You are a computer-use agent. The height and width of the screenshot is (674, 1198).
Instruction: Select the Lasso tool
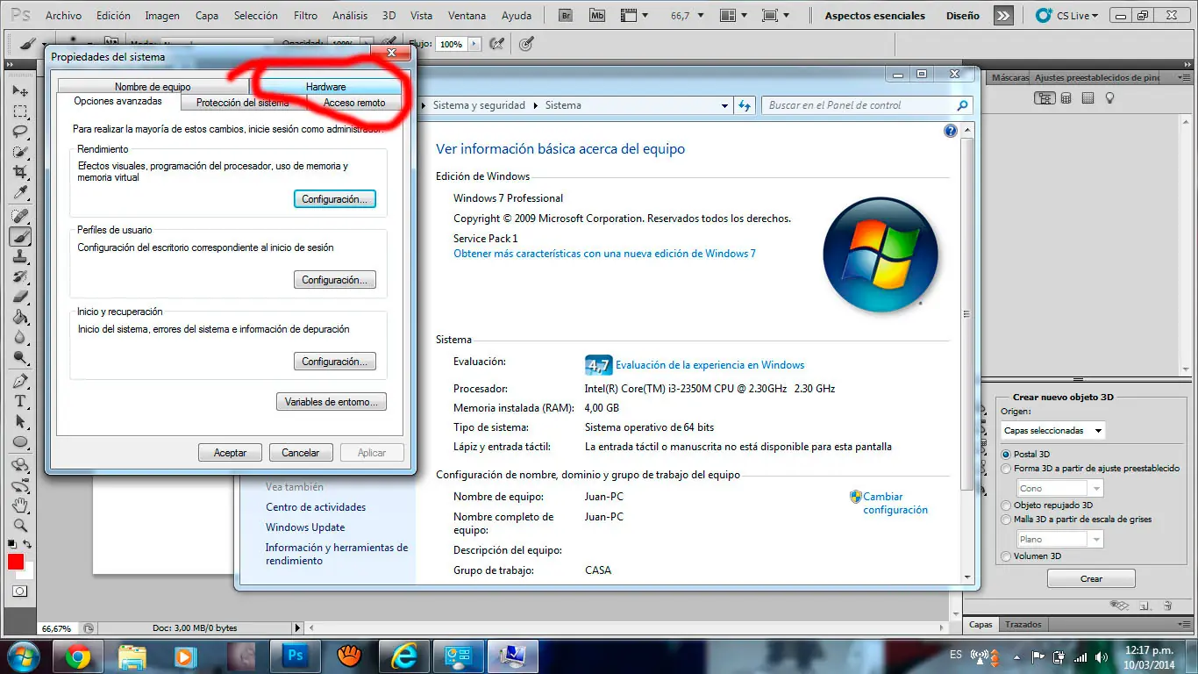click(20, 132)
